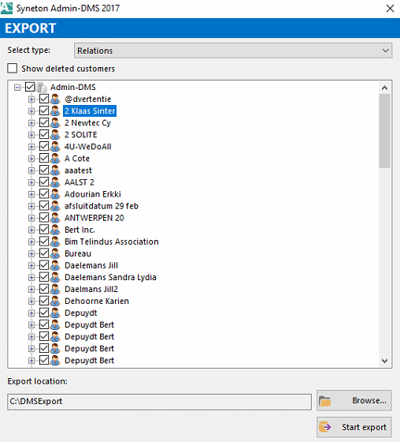Screen dimensions: 400x442
Task: Select the aaatest row
Action: click(78, 170)
